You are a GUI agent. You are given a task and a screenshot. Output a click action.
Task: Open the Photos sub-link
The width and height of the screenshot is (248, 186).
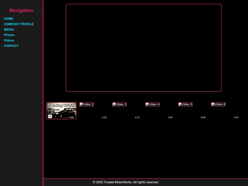[x=9, y=35]
